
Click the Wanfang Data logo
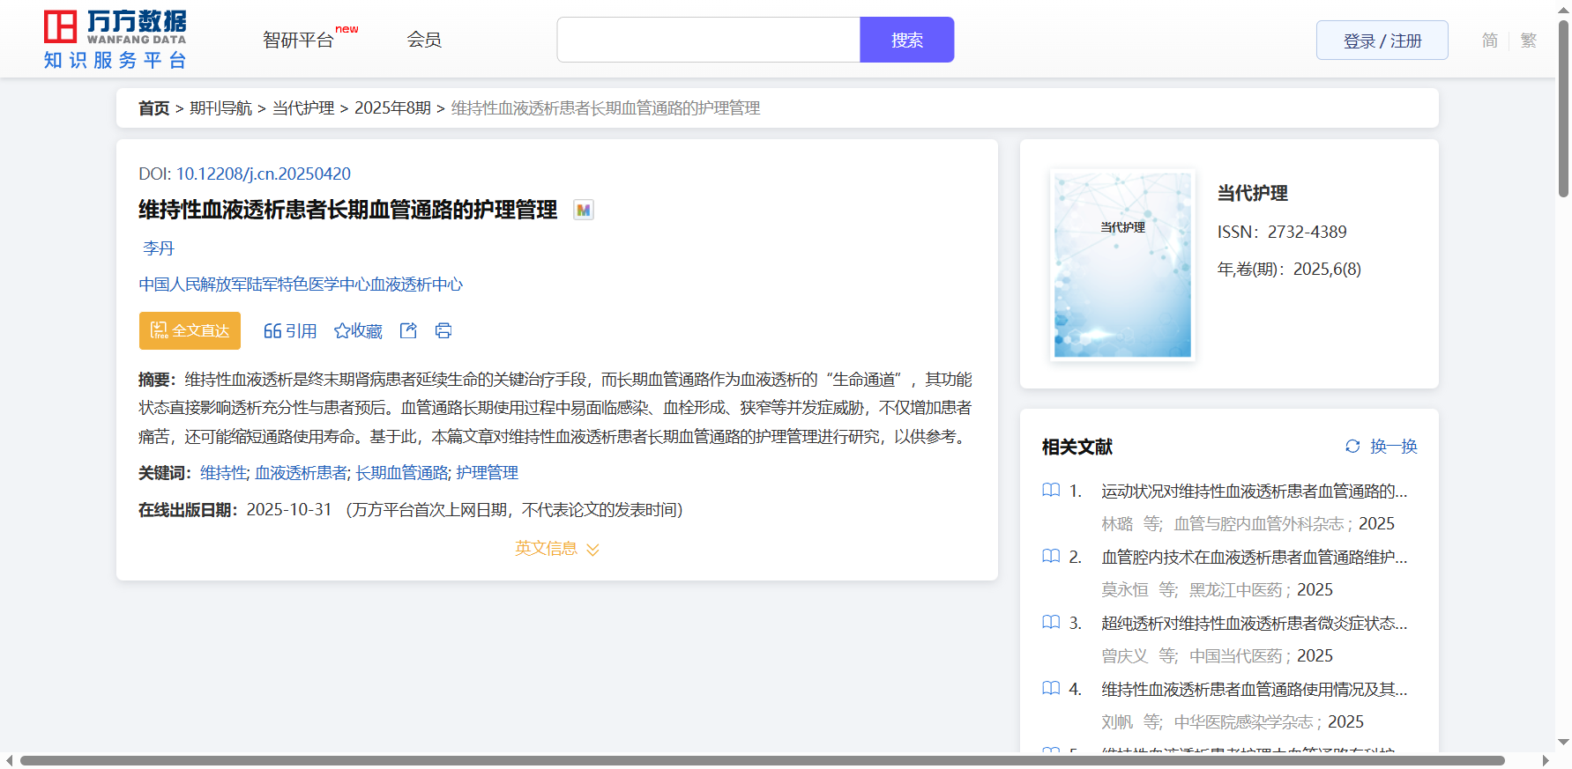pyautogui.click(x=115, y=40)
